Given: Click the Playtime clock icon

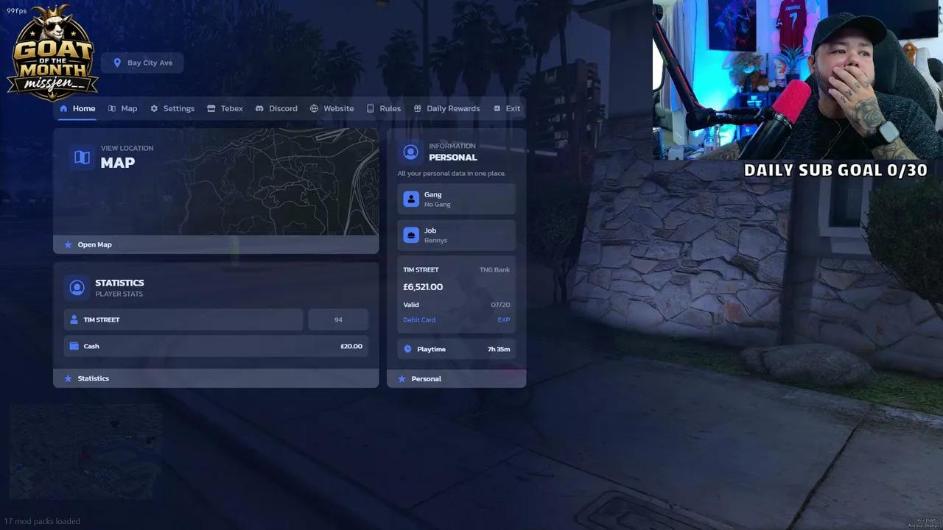Looking at the screenshot, I should pyautogui.click(x=408, y=349).
